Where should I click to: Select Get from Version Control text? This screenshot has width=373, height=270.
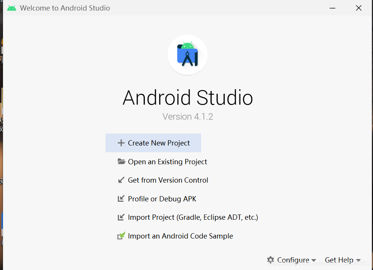pos(168,180)
